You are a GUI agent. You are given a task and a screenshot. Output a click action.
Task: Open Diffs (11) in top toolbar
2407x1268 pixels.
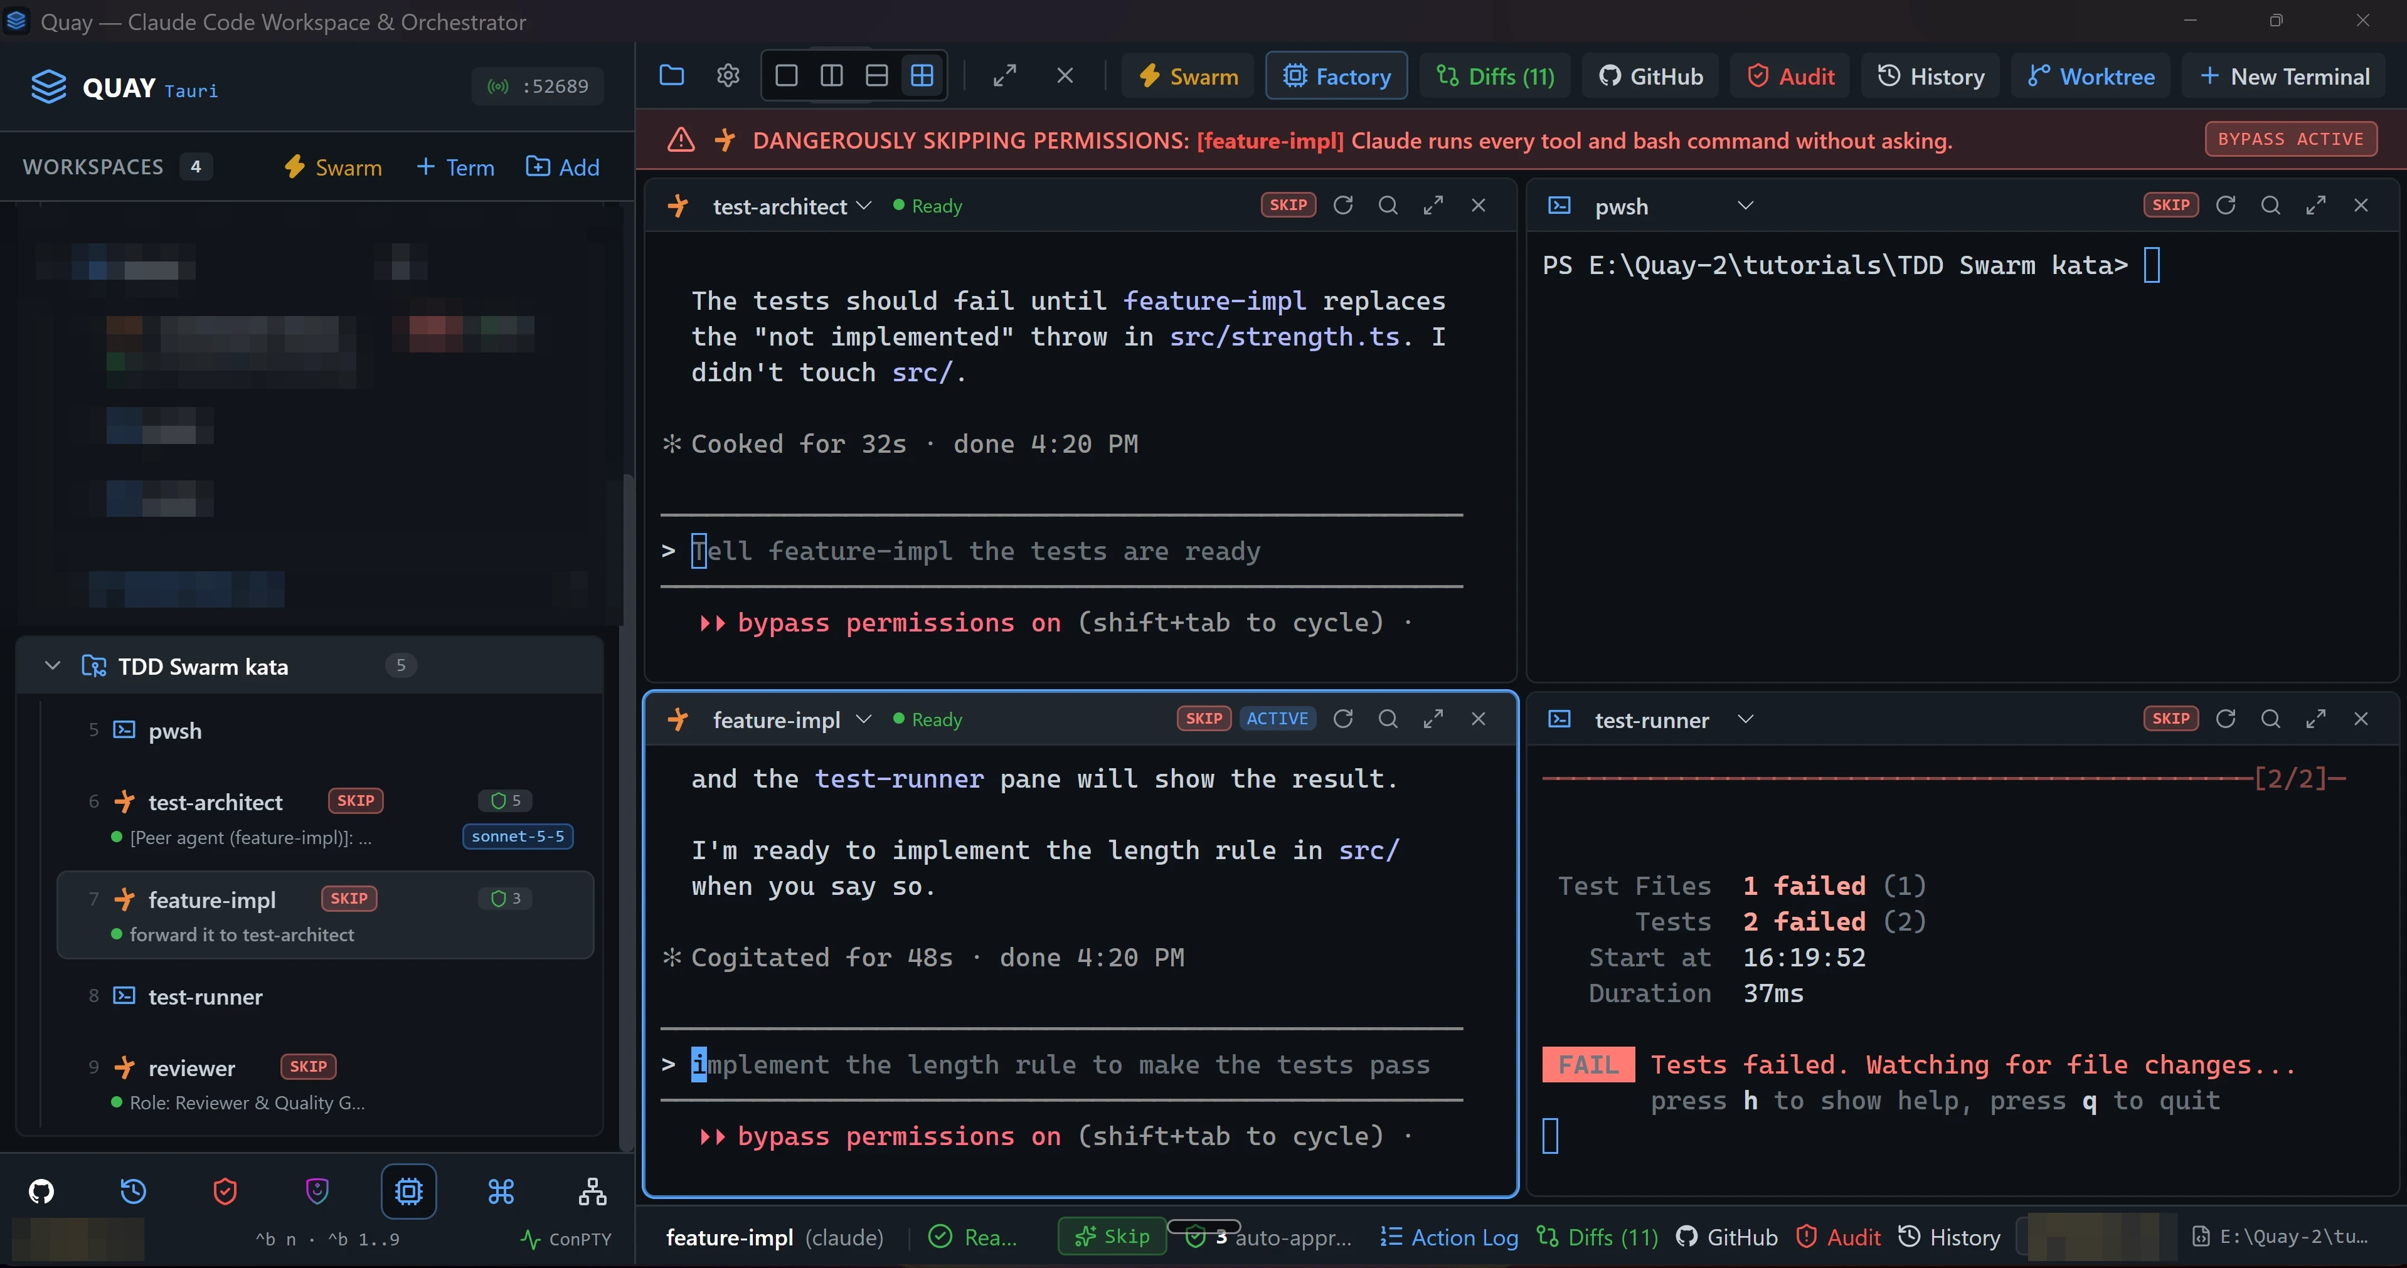click(x=1495, y=76)
